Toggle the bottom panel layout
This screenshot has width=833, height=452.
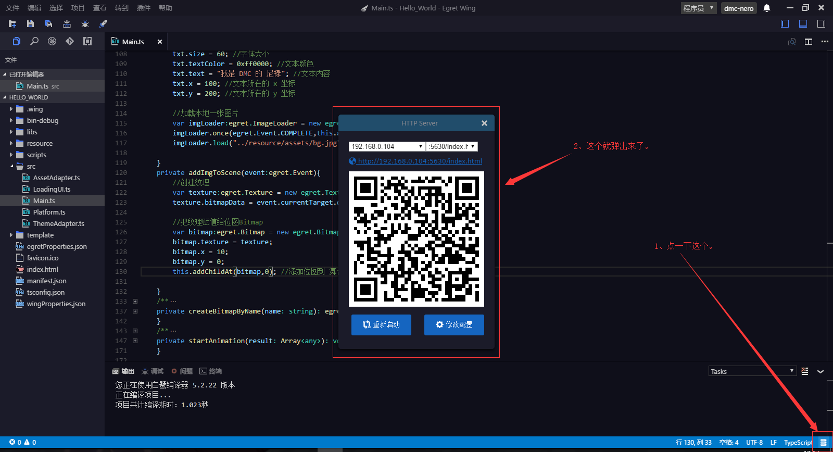803,23
